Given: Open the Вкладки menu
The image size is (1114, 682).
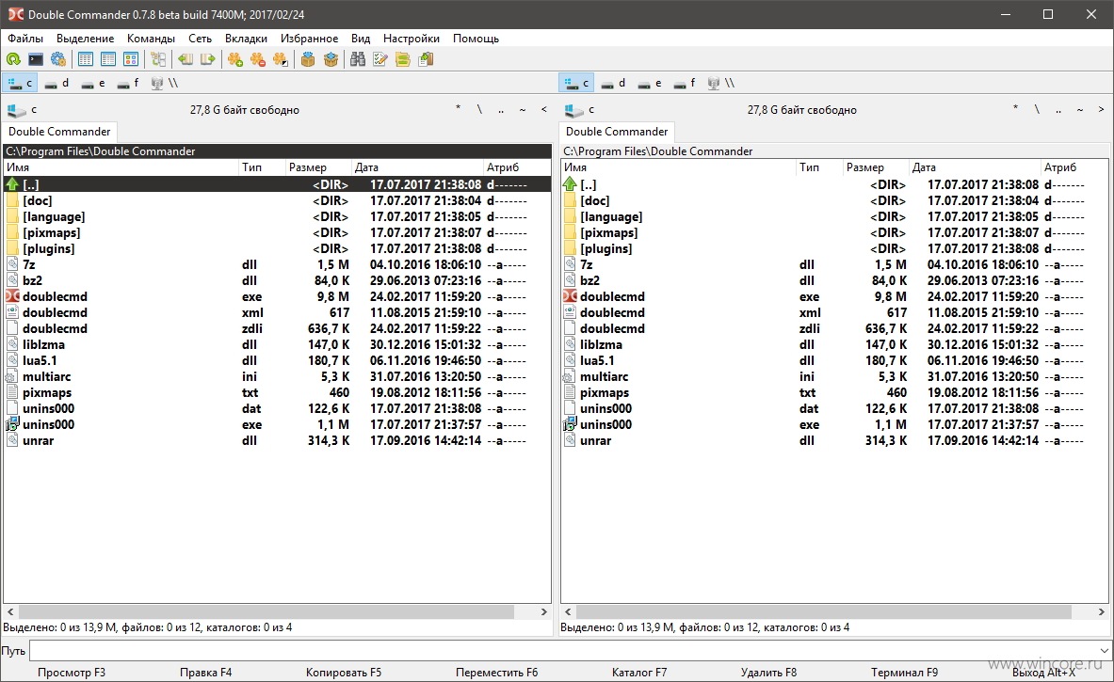Looking at the screenshot, I should tap(246, 39).
